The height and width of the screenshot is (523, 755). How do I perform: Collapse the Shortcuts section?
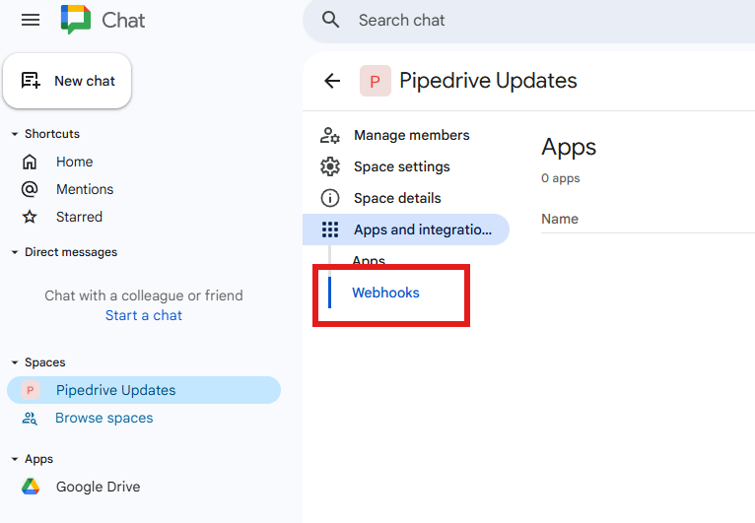click(15, 134)
